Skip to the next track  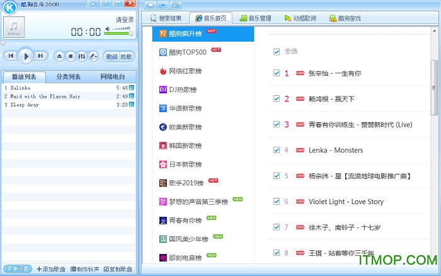pyautogui.click(x=40, y=56)
